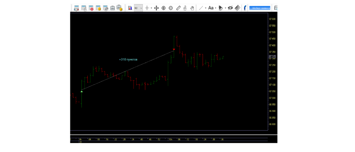The image size is (355, 152).
Task: Open the alert bell tool
Action: (x=220, y=8)
